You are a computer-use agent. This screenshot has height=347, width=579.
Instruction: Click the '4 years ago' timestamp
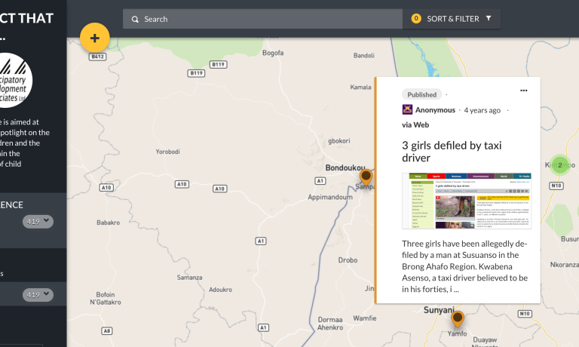click(x=482, y=110)
